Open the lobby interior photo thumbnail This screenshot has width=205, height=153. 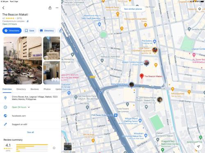click(x=52, y=48)
